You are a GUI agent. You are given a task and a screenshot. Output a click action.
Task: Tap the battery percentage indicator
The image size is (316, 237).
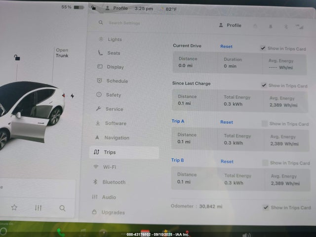coord(73,7)
